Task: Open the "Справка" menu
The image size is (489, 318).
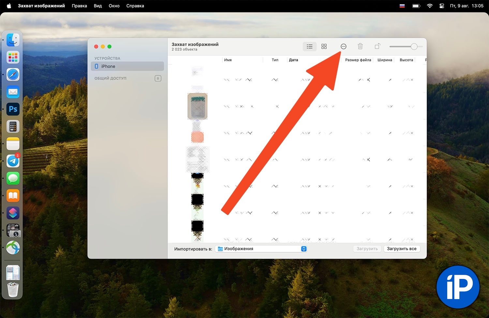Action: pyautogui.click(x=135, y=6)
